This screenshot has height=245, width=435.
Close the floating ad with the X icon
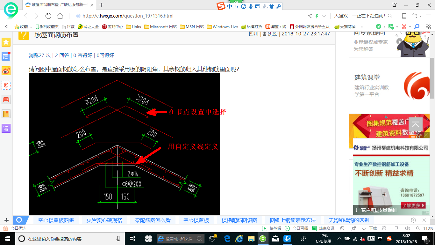pos(427,135)
